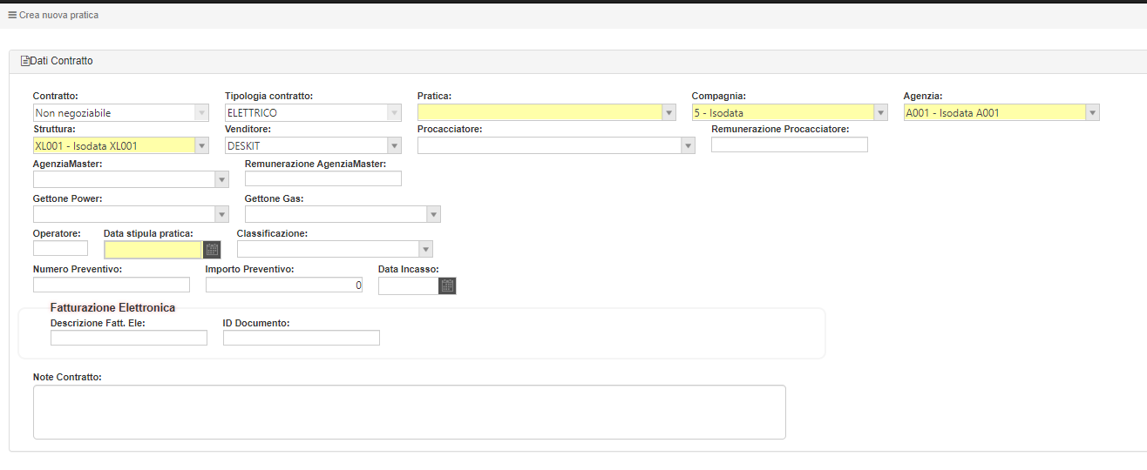Click the Classificazione label
Viewport: 1147px width, 470px height.
pyautogui.click(x=272, y=233)
